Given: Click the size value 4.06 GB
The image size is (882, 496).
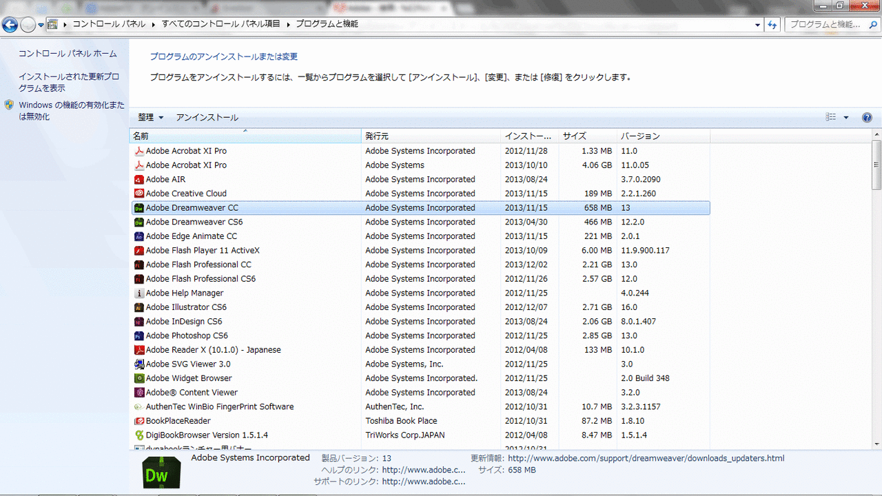Looking at the screenshot, I should tap(597, 165).
